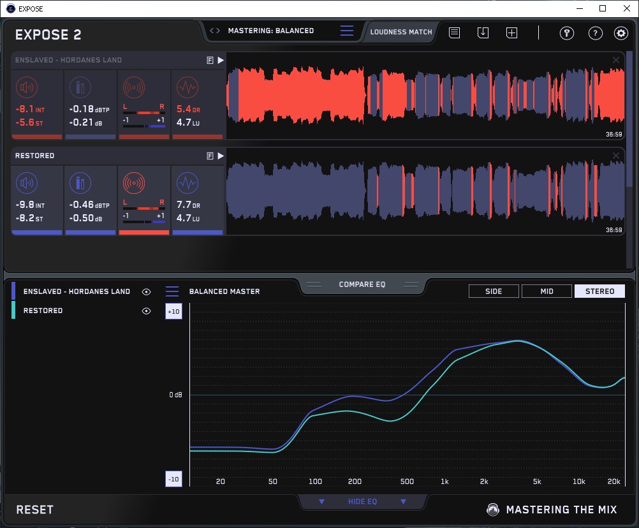Click the Compare EQ header
The width and height of the screenshot is (639, 528).
coord(362,284)
